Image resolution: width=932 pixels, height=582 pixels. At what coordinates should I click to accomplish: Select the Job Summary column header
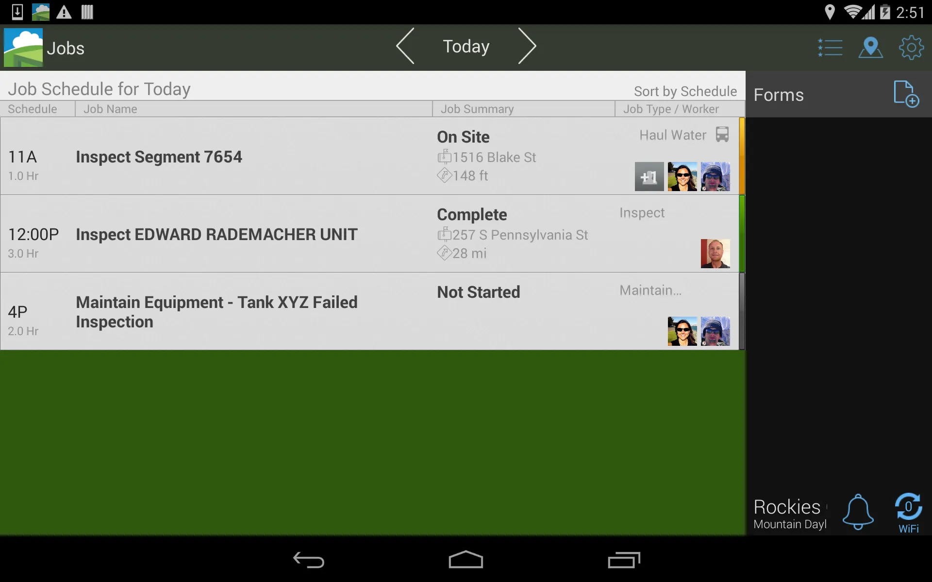[477, 109]
